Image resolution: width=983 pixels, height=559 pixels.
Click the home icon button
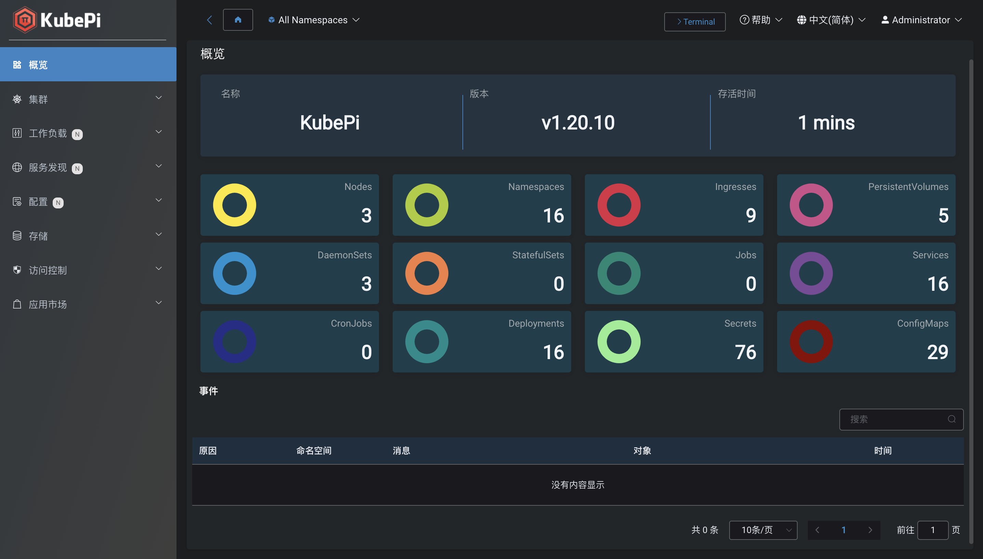pyautogui.click(x=238, y=19)
